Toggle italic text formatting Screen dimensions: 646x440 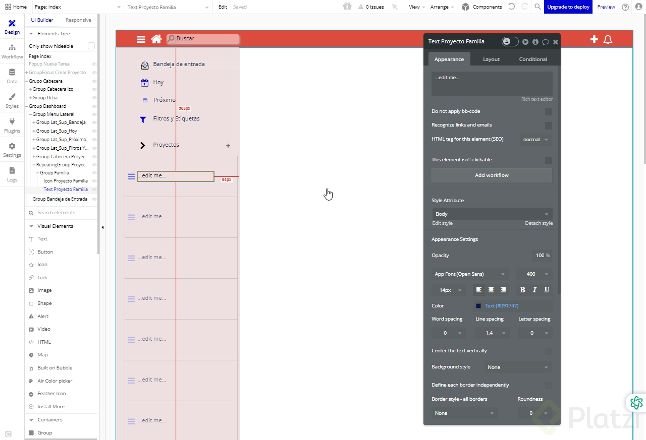point(534,290)
